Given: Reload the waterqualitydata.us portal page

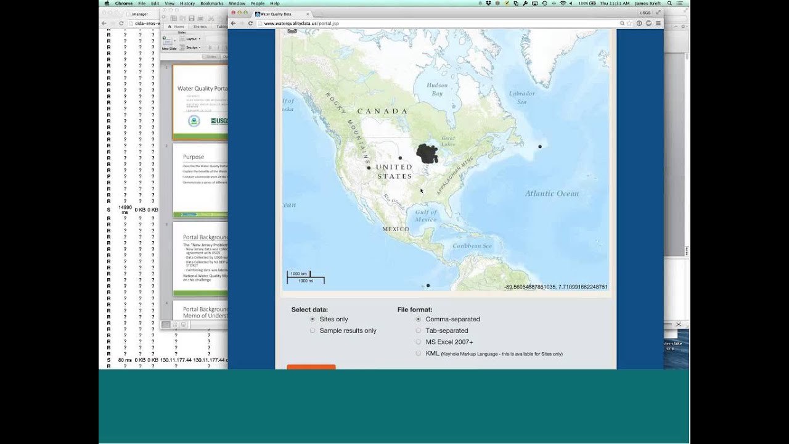Looking at the screenshot, I should pos(250,23).
